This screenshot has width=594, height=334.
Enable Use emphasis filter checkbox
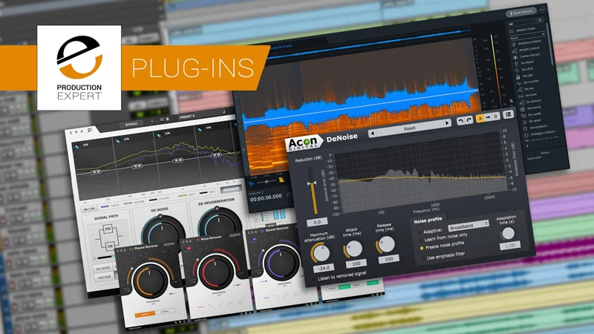click(422, 258)
